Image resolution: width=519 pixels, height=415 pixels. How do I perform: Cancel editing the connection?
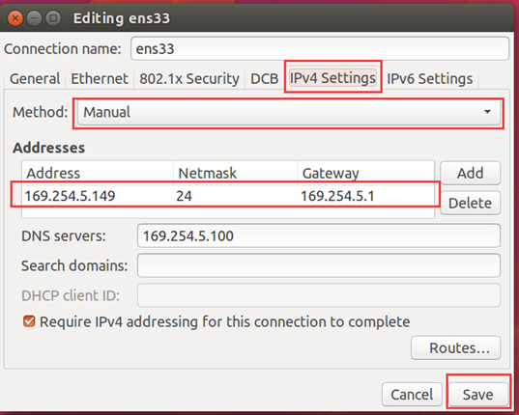(412, 394)
